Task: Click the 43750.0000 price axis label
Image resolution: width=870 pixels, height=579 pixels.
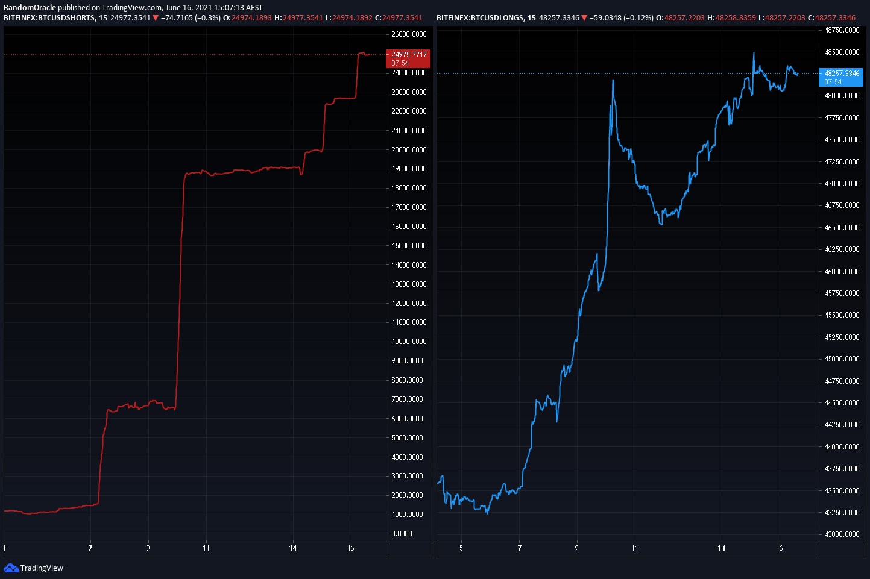Action: 842,469
